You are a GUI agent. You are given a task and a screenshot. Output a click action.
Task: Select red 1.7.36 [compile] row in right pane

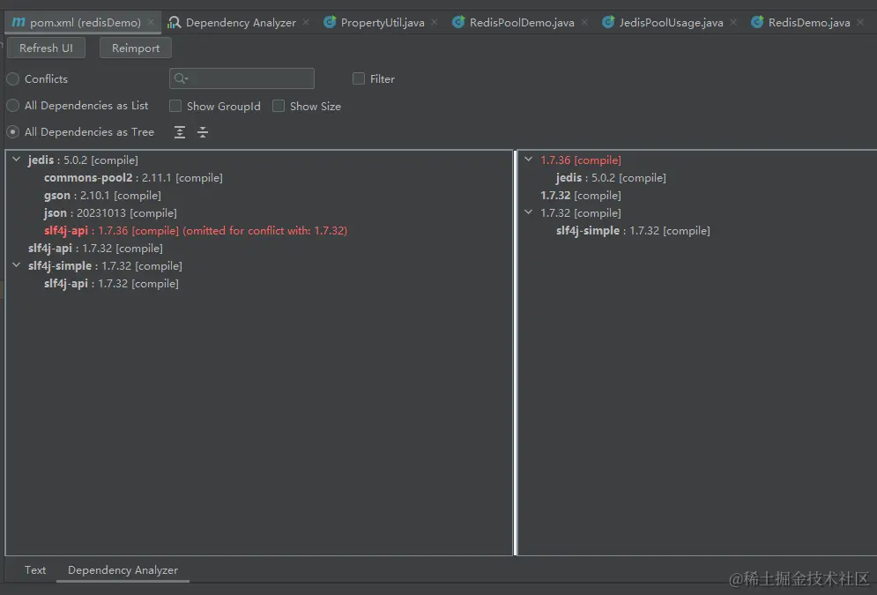coord(581,160)
